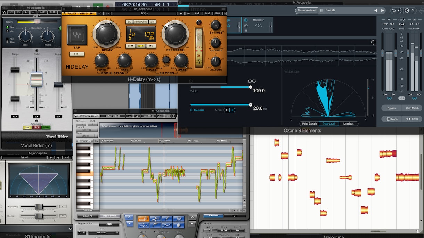424x238 pixels.
Task: Click the Waves Tune undo button
Action: pyautogui.click(x=129, y=218)
